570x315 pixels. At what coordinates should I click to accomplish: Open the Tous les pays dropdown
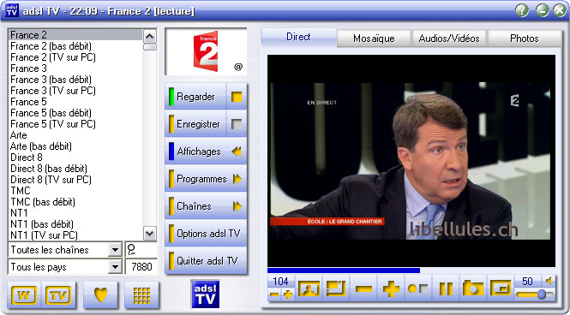tap(115, 267)
